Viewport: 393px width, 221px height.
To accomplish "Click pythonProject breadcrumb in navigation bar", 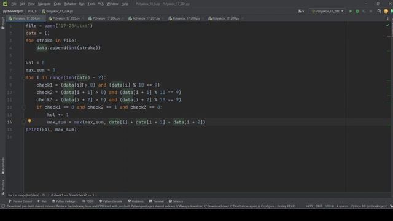I will pyautogui.click(x=14, y=11).
